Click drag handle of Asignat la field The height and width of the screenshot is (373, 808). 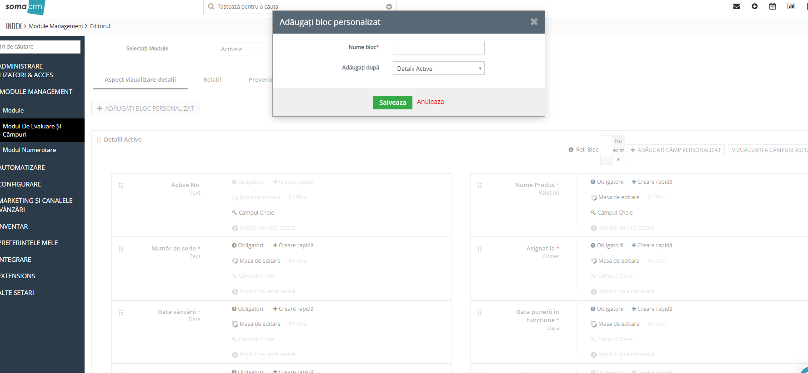point(480,249)
